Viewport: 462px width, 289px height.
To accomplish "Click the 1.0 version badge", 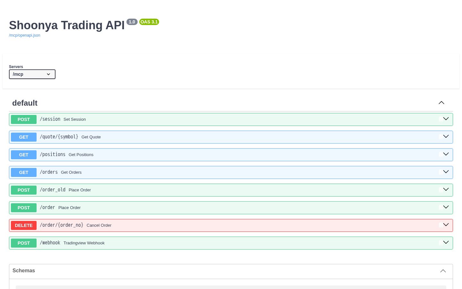I will click(132, 22).
